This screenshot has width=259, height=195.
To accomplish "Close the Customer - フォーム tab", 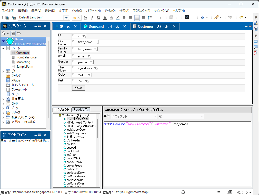I will (174, 26).
